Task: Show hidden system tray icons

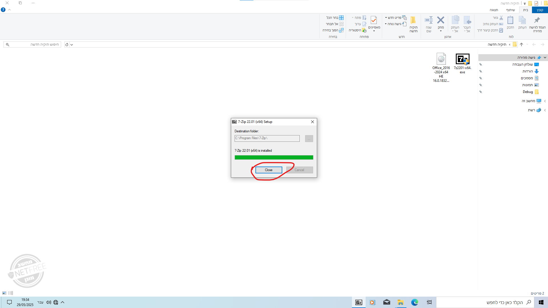Action: [63, 302]
